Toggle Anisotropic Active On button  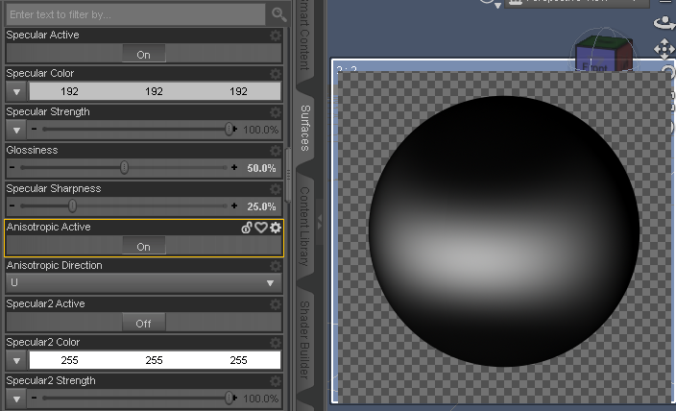pyautogui.click(x=144, y=246)
